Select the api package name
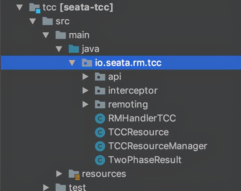The height and width of the screenshot is (191, 241). [115, 77]
